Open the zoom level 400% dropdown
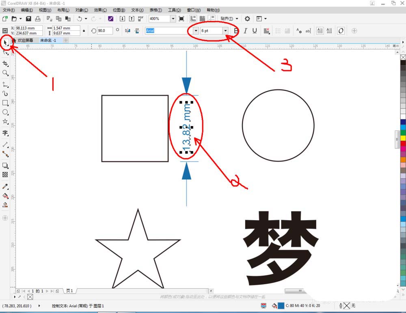Viewport: 406px width, 313px height. point(173,19)
